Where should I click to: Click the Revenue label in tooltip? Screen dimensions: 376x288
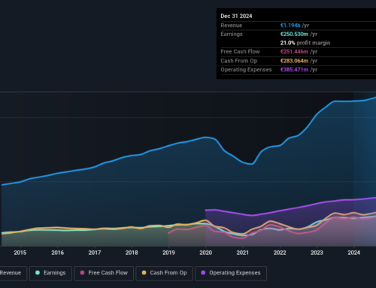[231, 26]
